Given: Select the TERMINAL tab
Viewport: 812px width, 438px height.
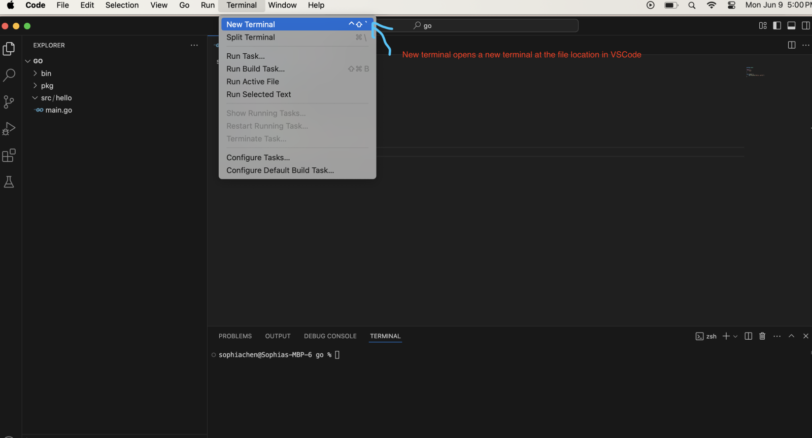Looking at the screenshot, I should coord(385,336).
